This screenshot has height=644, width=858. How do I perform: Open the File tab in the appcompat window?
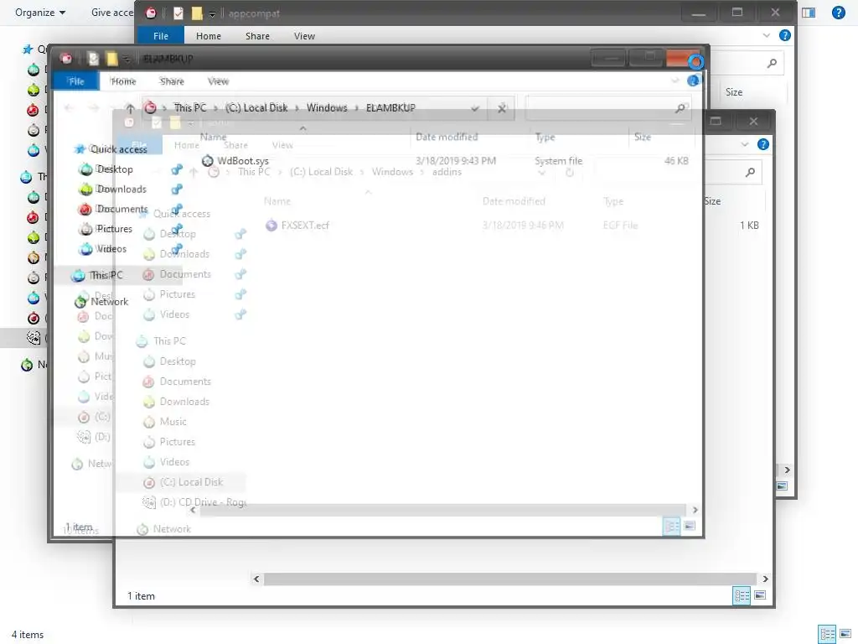tap(160, 35)
